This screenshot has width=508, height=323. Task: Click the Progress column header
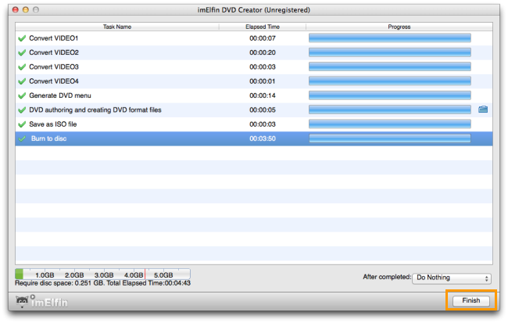click(x=399, y=27)
